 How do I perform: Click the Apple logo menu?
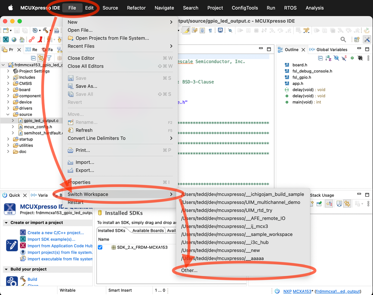[10, 8]
